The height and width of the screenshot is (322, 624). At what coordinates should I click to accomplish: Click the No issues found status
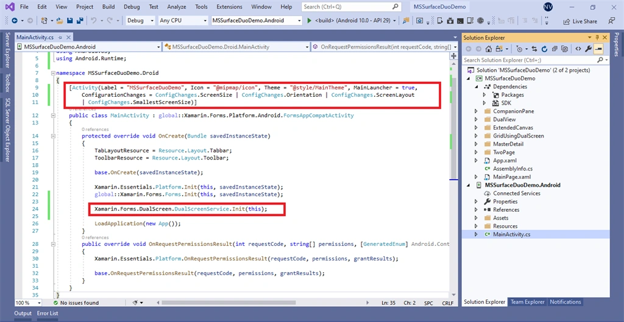pos(76,303)
